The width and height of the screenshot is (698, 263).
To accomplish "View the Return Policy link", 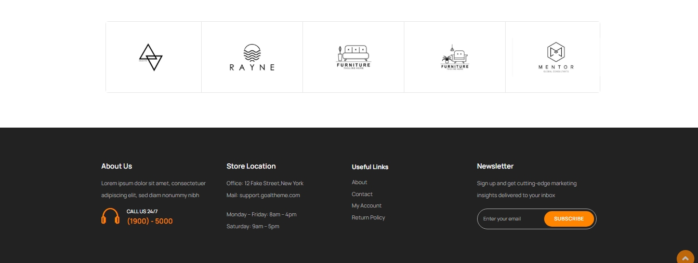I will coord(368,218).
